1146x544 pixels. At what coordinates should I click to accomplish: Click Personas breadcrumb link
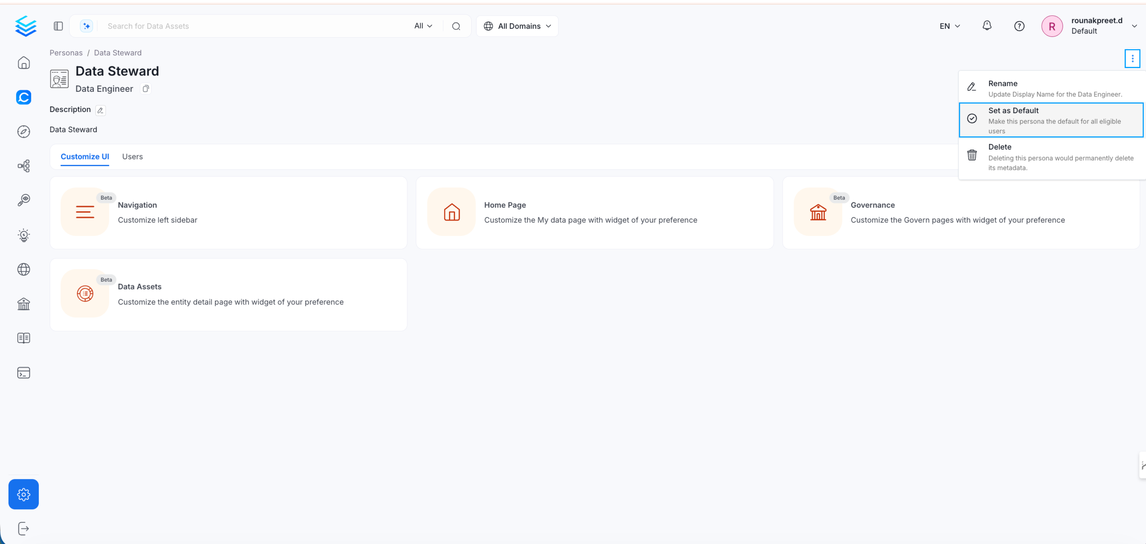click(66, 52)
